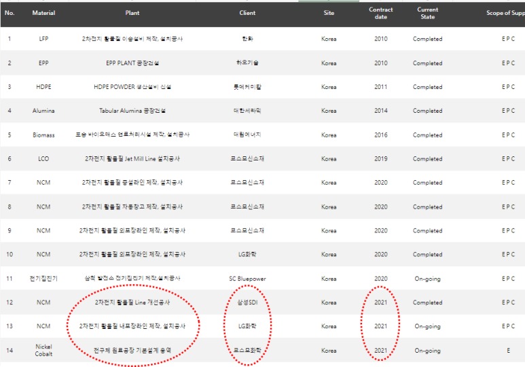Viewport: 525px width, 367px height.
Task: Click the HDPE POWDER plant description cell
Action: [x=132, y=87]
